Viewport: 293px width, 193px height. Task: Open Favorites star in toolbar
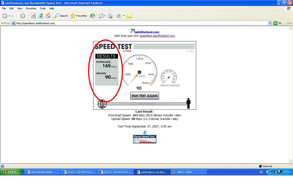[x=79, y=16]
